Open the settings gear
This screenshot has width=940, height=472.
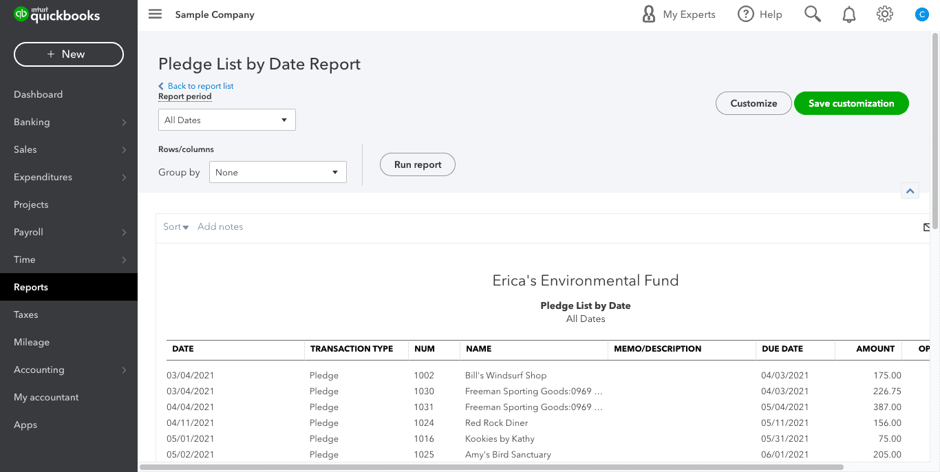point(885,14)
